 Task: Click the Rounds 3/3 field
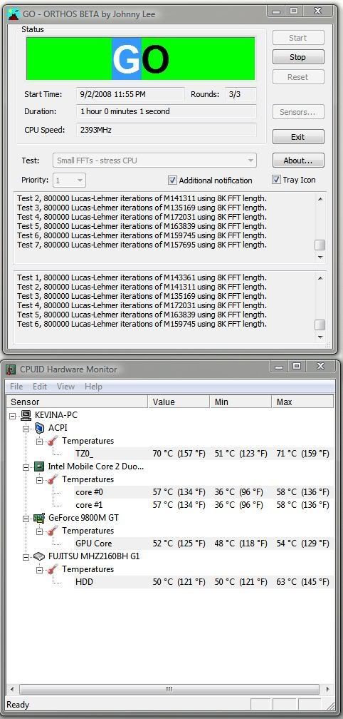click(x=241, y=94)
